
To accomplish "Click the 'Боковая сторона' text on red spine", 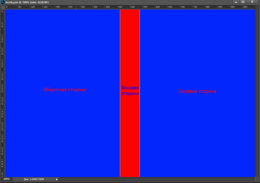I will tap(130, 91).
